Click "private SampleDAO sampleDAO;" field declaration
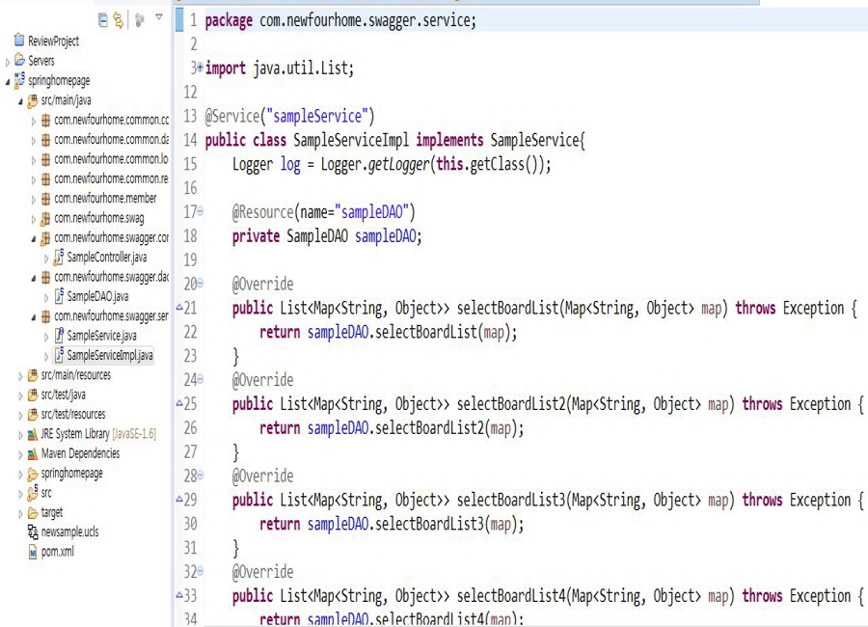The height and width of the screenshot is (627, 868). [327, 236]
